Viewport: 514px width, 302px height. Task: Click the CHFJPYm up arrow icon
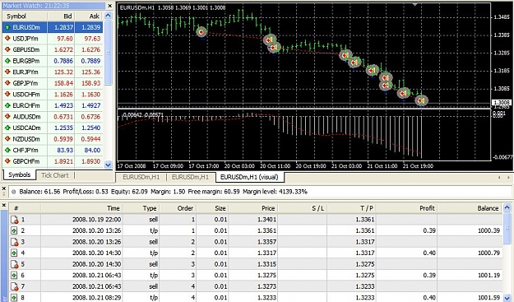7,150
